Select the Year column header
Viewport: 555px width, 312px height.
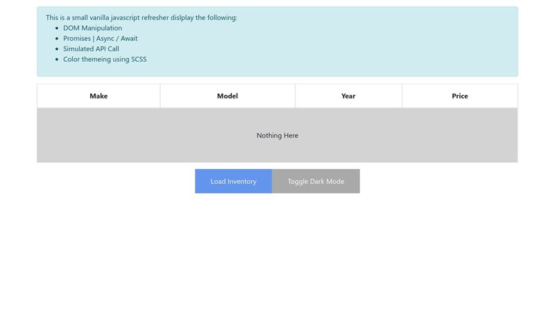click(x=348, y=96)
